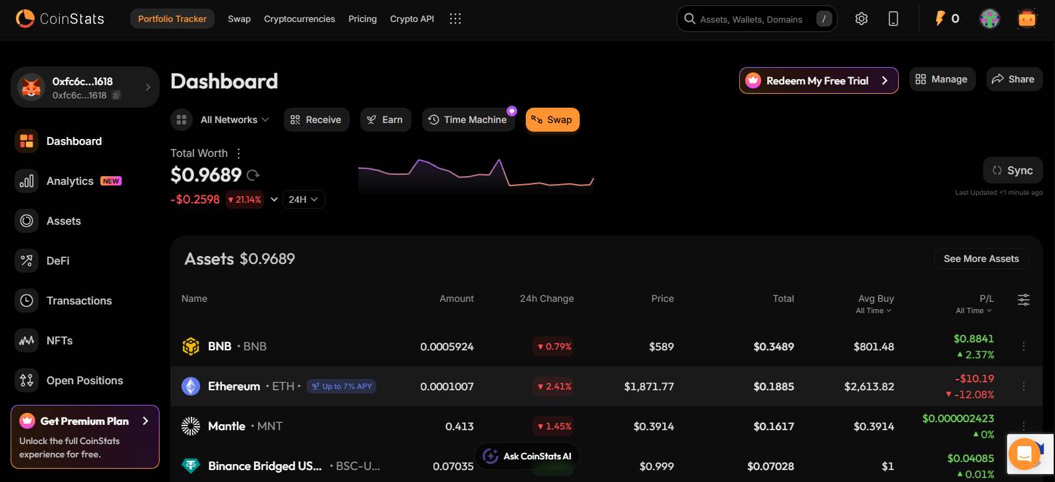
Task: Copy wallet address 0xfc6c...1618
Action: tap(116, 96)
